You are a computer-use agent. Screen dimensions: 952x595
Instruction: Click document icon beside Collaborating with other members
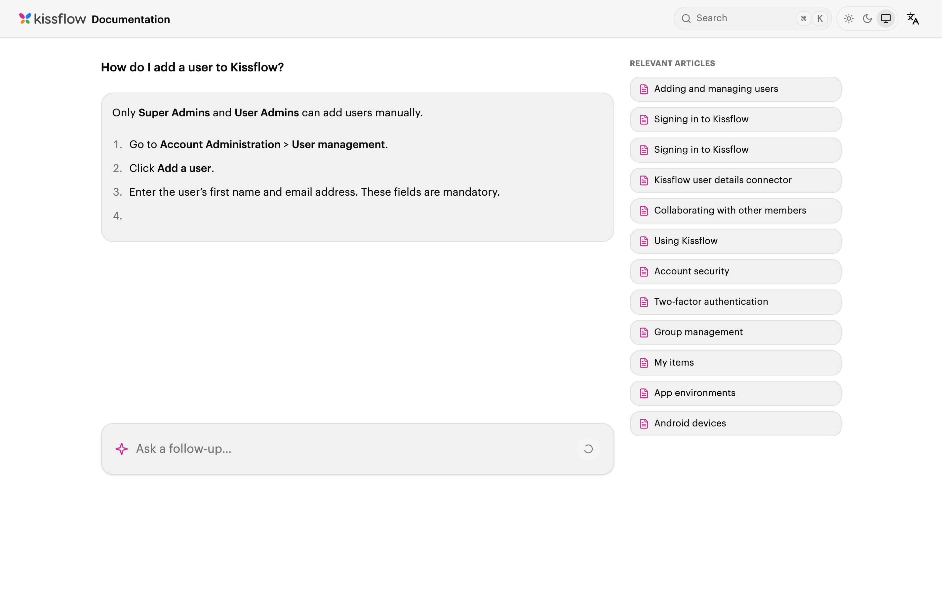pyautogui.click(x=644, y=211)
